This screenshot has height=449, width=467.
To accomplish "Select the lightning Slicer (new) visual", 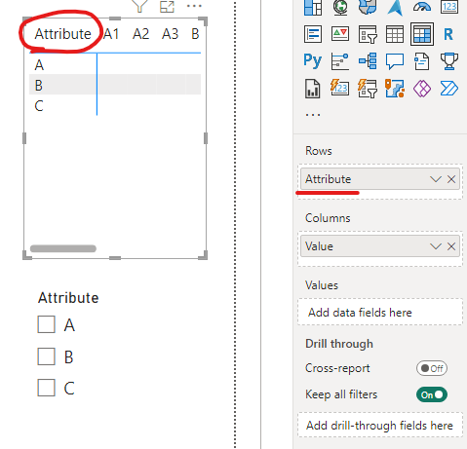I will tap(368, 89).
